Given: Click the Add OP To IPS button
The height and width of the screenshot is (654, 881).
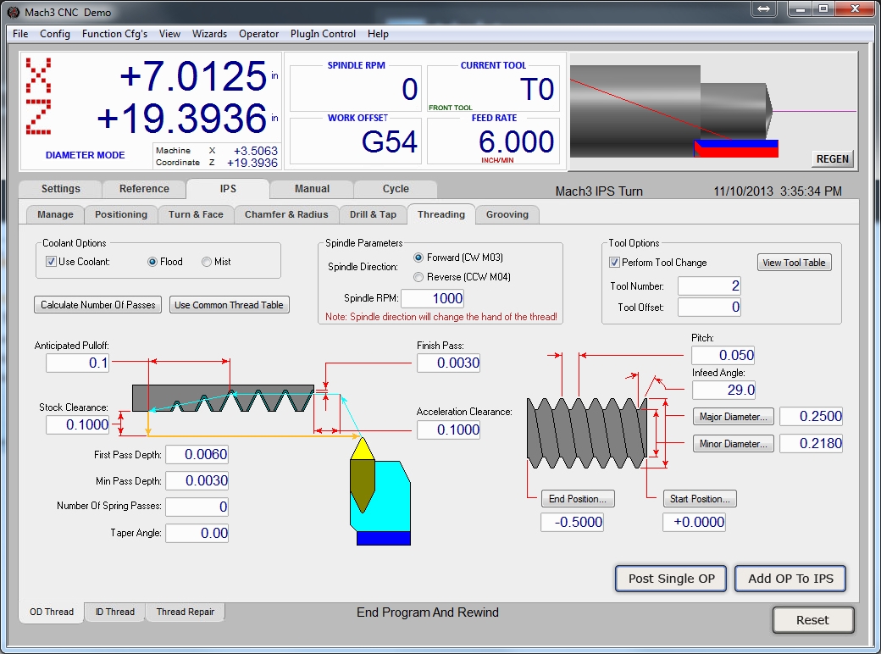Looking at the screenshot, I should [790, 579].
